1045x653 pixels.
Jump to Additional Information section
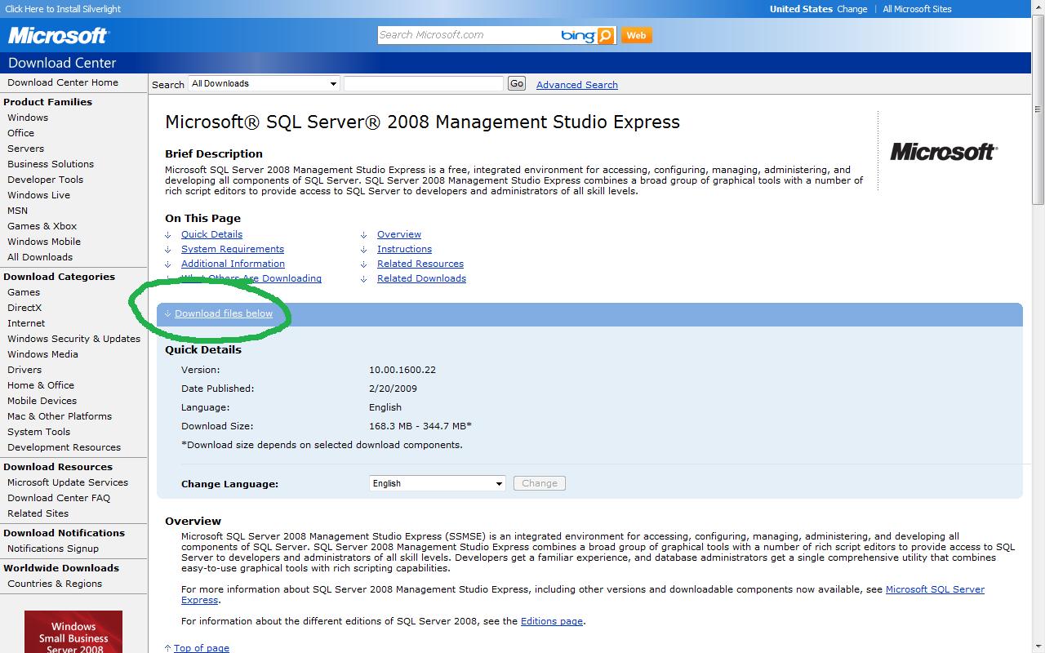point(233,264)
